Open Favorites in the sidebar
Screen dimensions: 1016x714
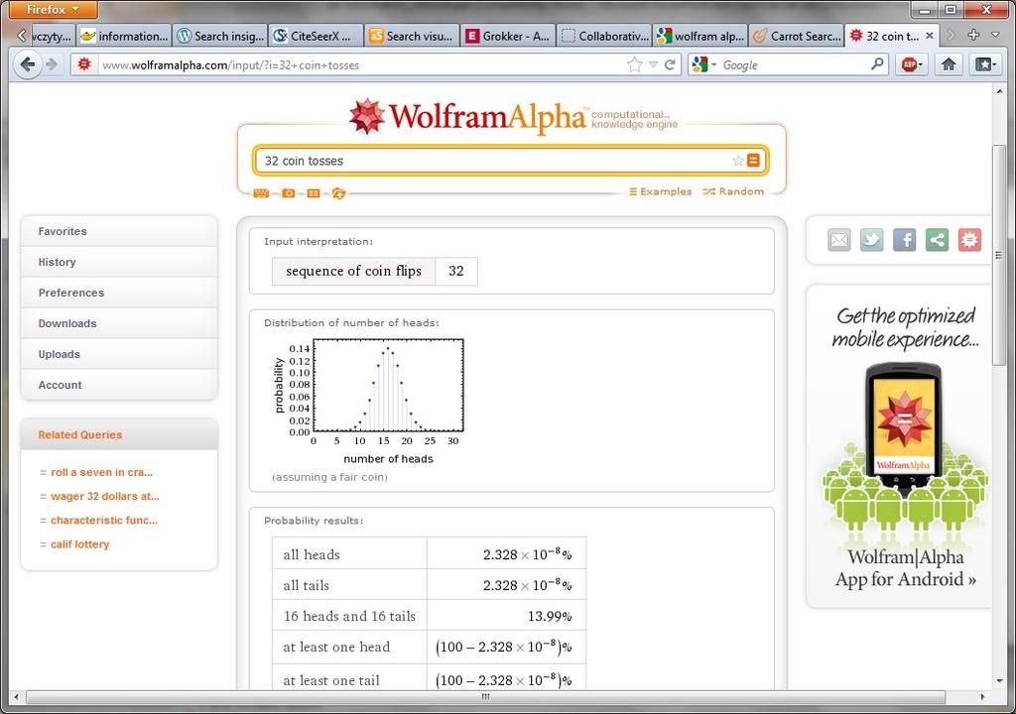[119, 231]
